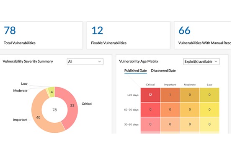Click the Important >90 days cell showing 1
Screen dimensions: 232x154
[x=170, y=95]
